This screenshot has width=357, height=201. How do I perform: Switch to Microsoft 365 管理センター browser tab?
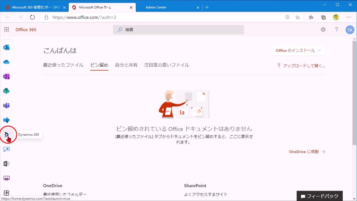click(33, 7)
